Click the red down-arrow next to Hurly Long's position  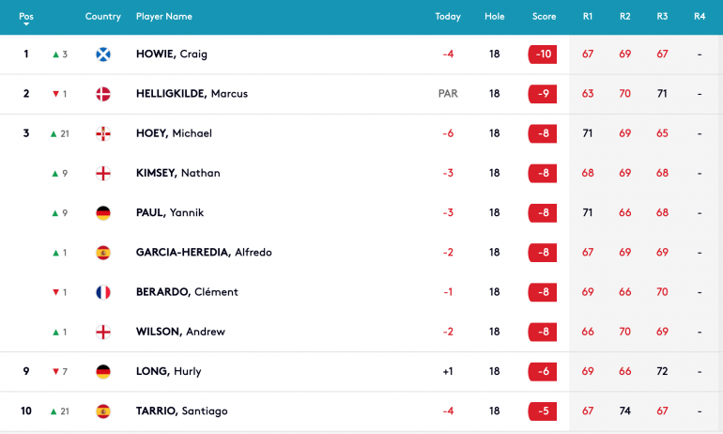pos(55,372)
